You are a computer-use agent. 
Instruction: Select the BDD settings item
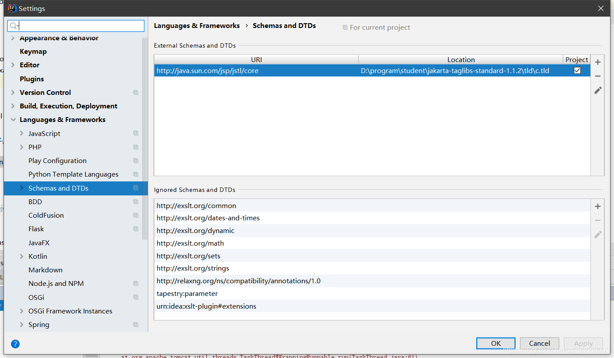(x=35, y=202)
